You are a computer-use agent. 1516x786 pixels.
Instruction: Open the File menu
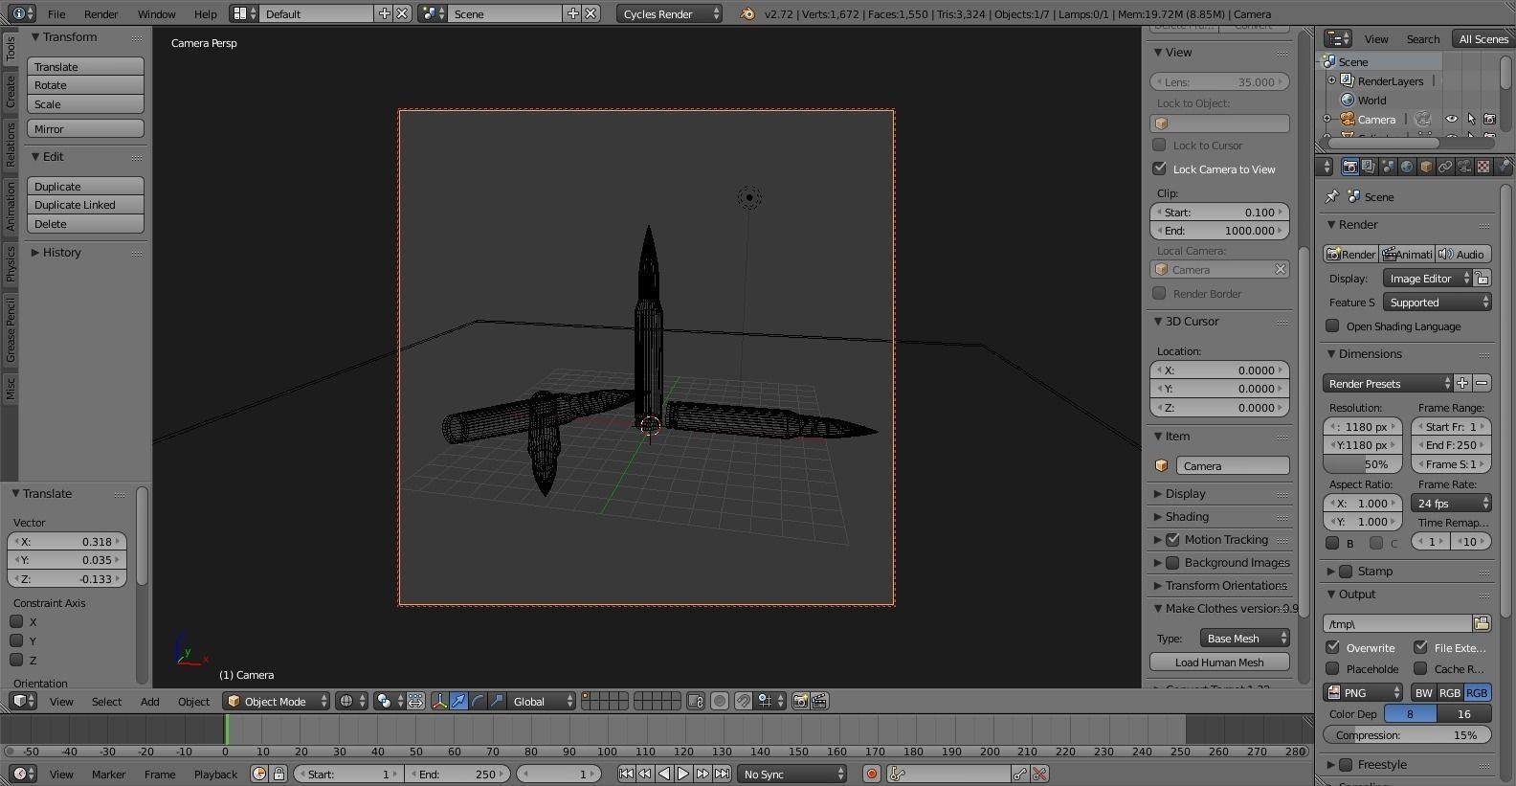point(56,13)
